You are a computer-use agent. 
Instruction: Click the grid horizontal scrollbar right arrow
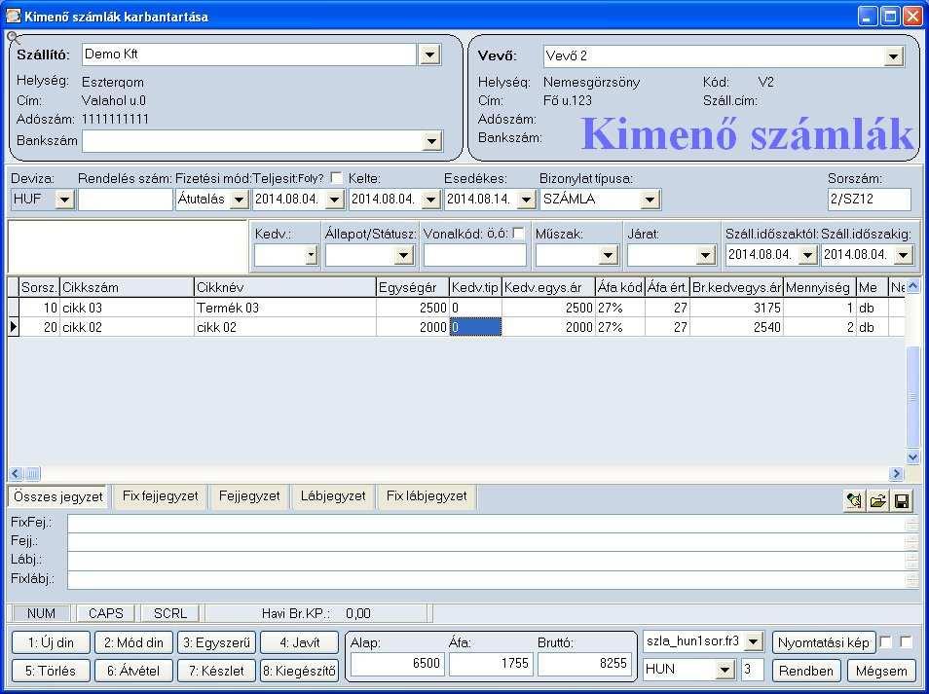[896, 473]
